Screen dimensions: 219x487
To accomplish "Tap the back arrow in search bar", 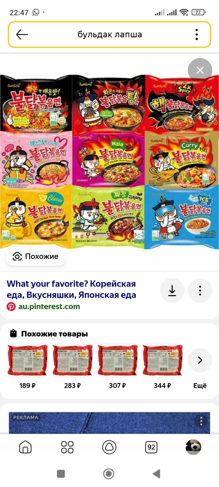I will (22, 35).
